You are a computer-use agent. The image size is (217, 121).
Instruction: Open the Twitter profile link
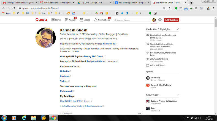coord(64,81)
